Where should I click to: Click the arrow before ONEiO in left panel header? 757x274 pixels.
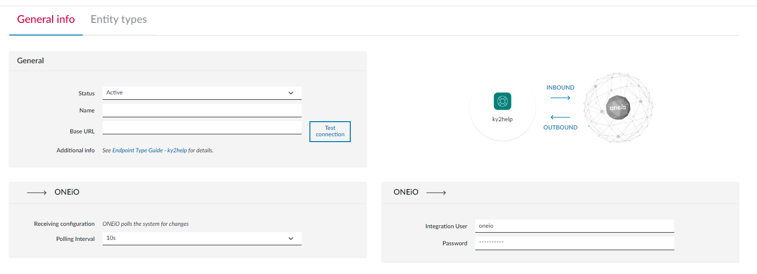tap(37, 193)
